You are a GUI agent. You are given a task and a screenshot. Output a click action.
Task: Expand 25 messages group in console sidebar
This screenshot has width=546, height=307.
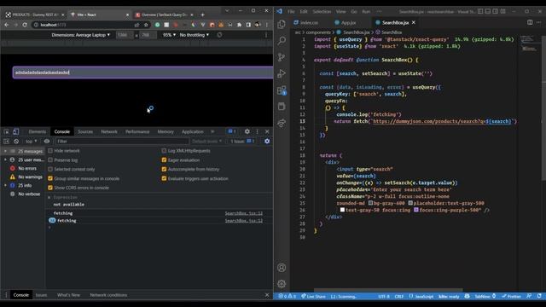coord(5,151)
